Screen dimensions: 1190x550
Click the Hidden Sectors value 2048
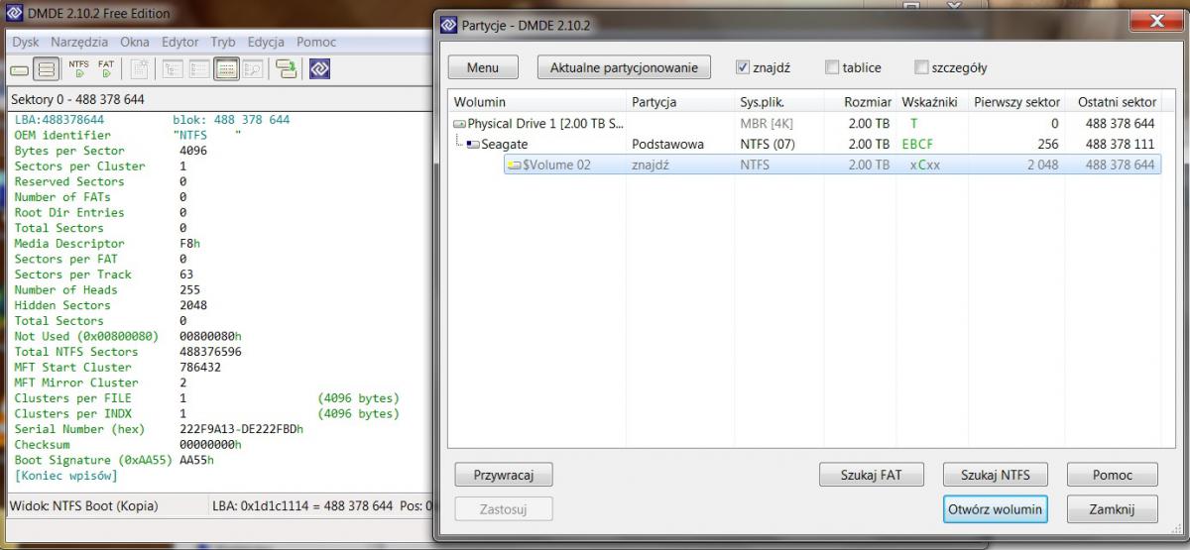194,305
